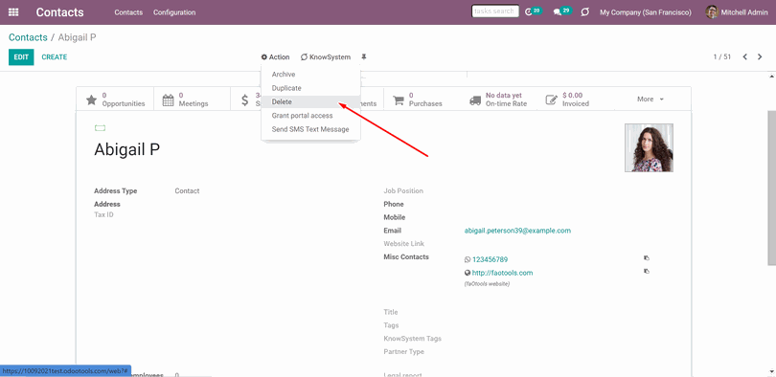Open Invoiced stat button with pencil icon
Image resolution: width=776 pixels, height=377 pixels.
coord(576,100)
